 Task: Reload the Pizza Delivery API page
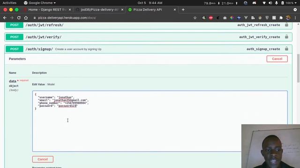click(19, 18)
